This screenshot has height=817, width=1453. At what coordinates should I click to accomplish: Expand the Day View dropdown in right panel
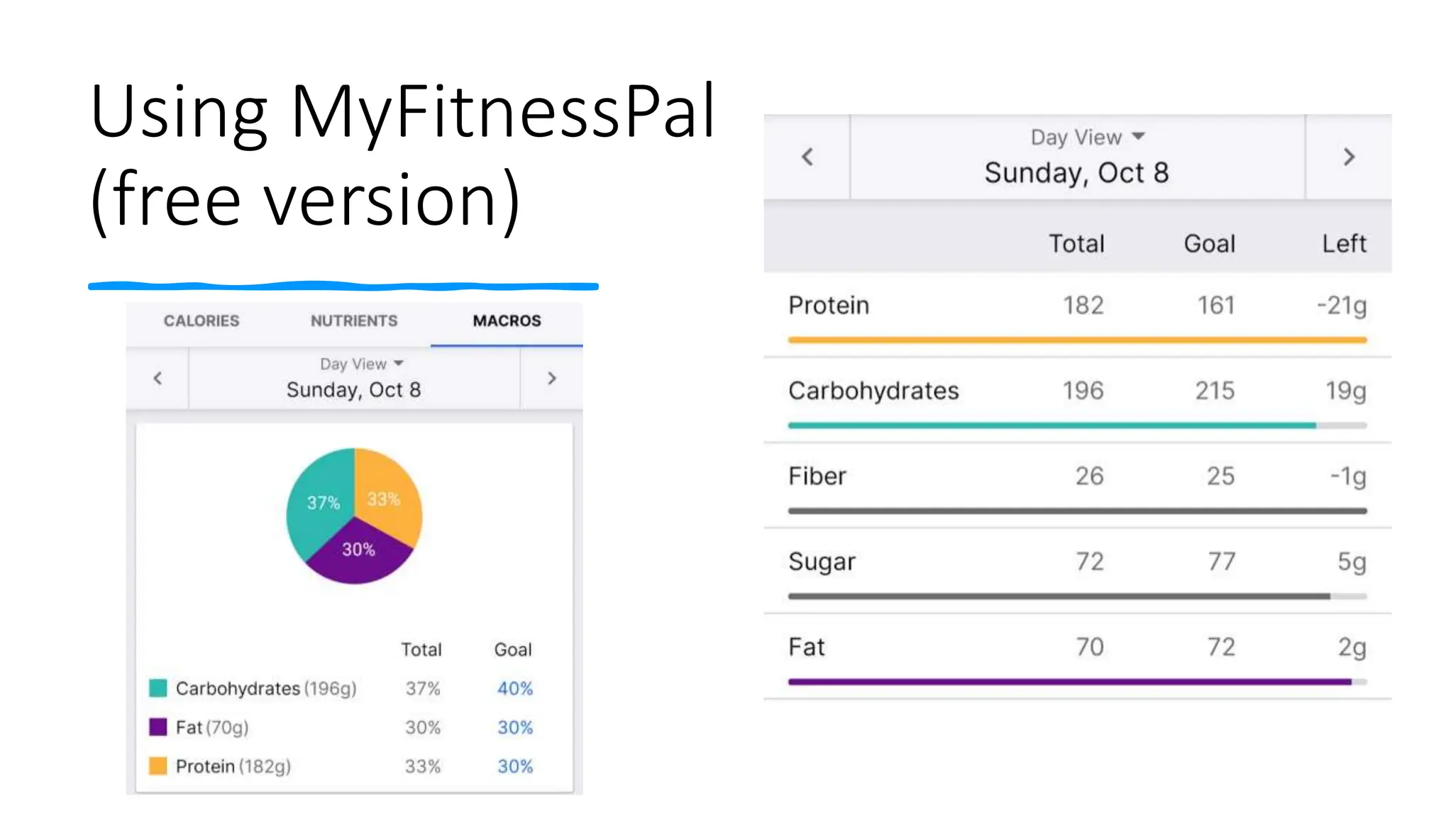click(x=1087, y=137)
